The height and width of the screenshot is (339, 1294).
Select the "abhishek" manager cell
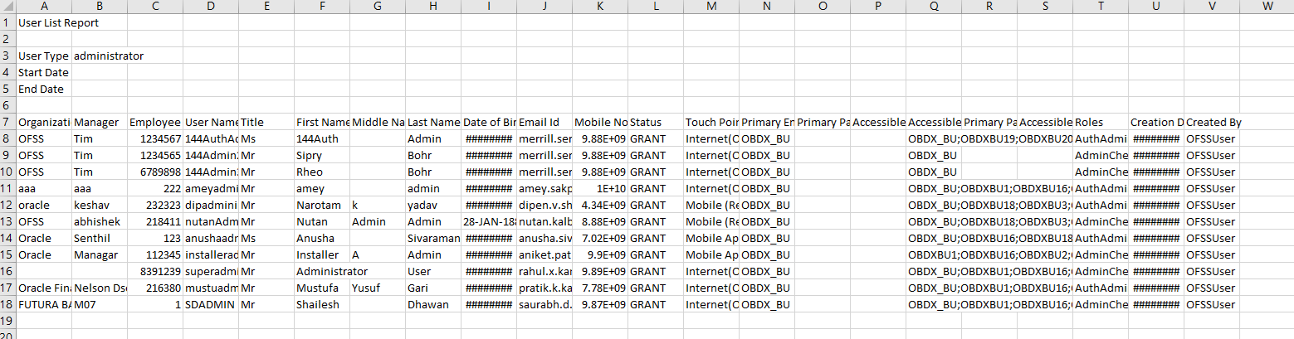point(99,221)
